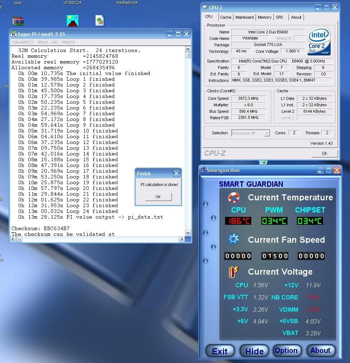
Task: Click the Code Name value 'Wolfdale'
Action: (x=250, y=38)
